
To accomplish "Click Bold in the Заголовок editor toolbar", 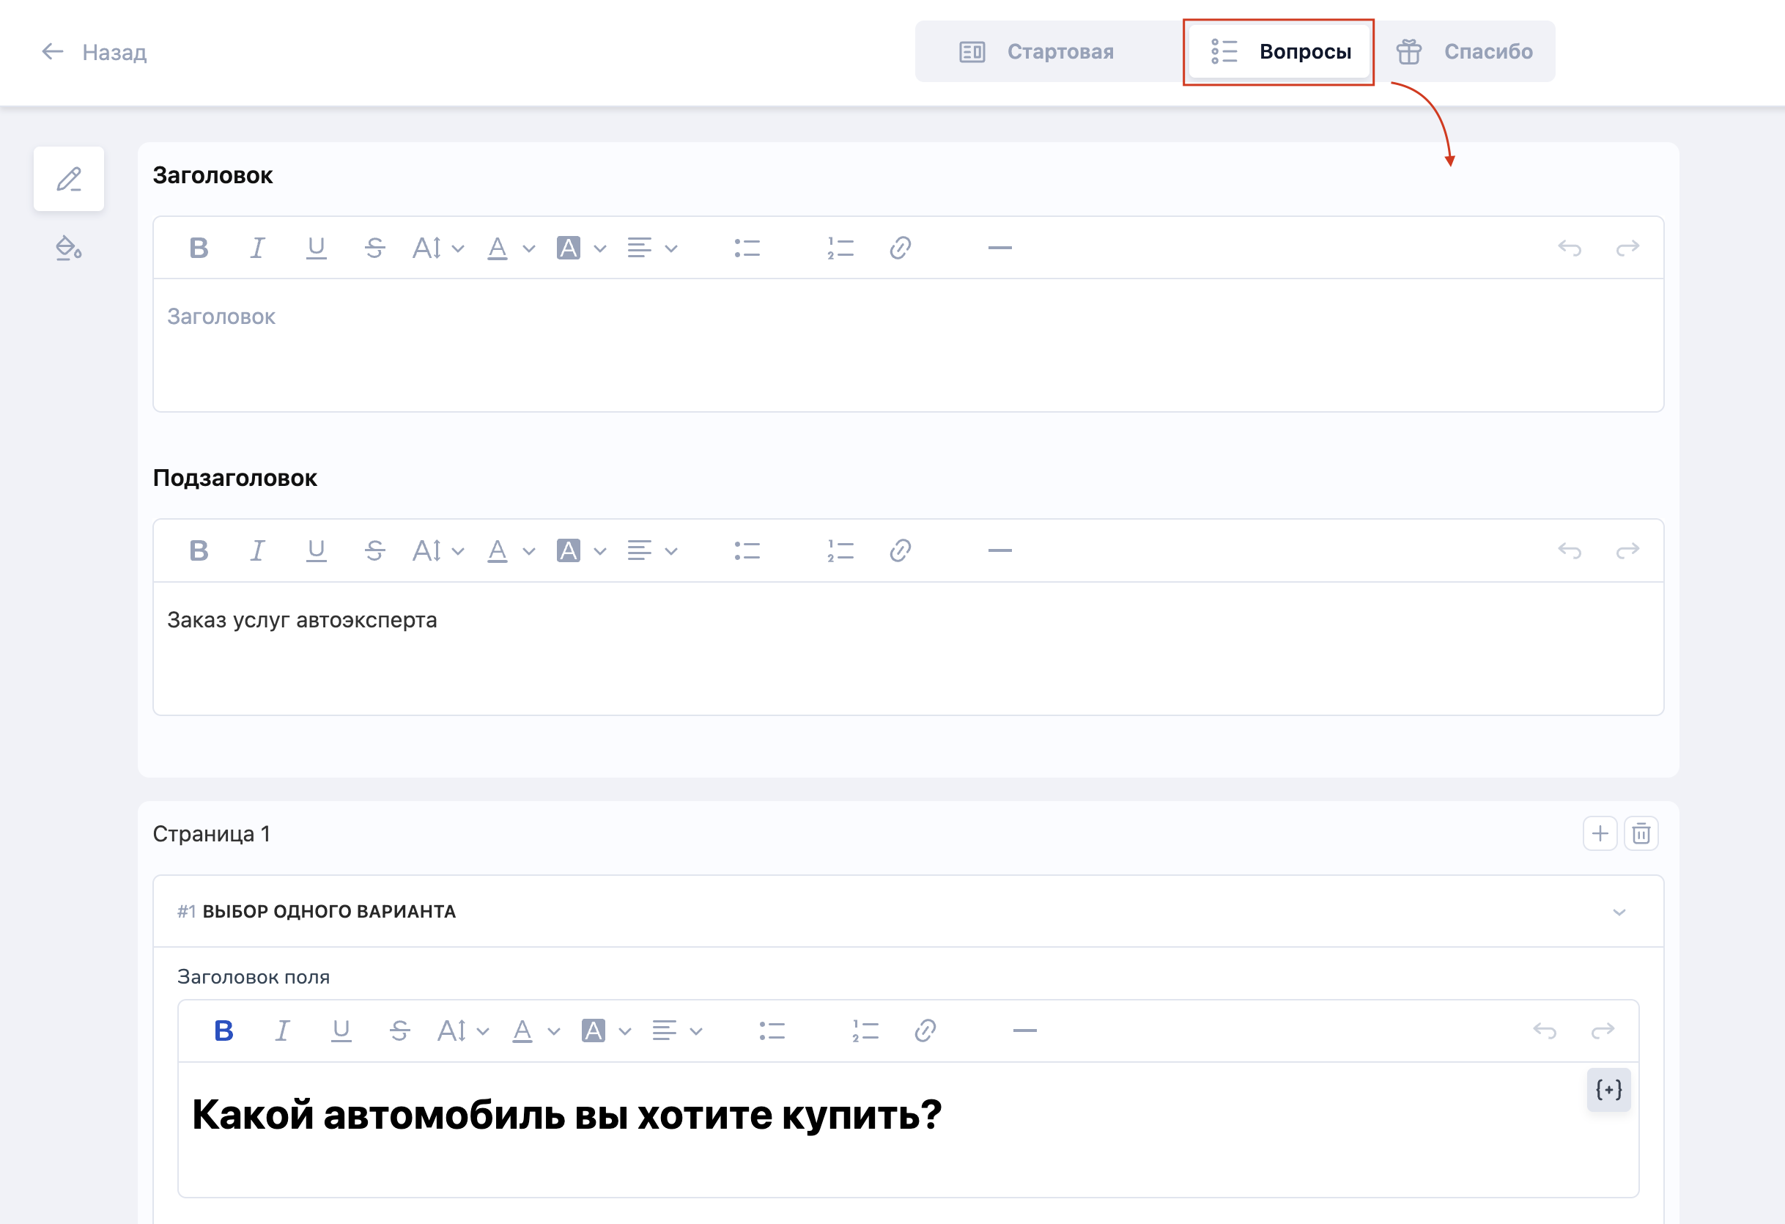I will 199,248.
